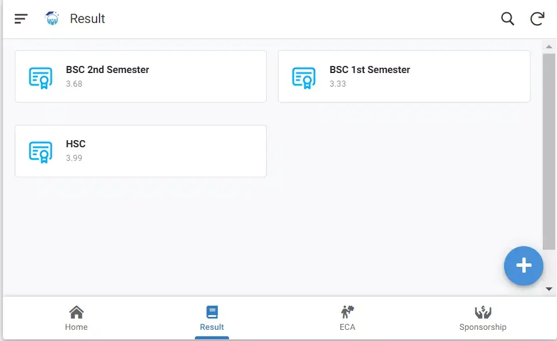The image size is (557, 341).
Task: Open the HSC result showing GPA 3.99
Action: click(x=140, y=150)
